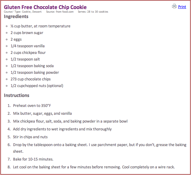
Task: Select the baking powder ingredient
Action: coord(35,73)
